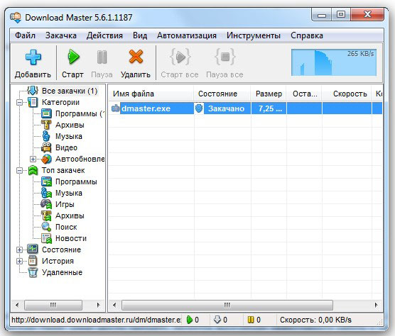Open the Файл menu
Image resolution: width=395 pixels, height=336 pixels.
(x=25, y=35)
